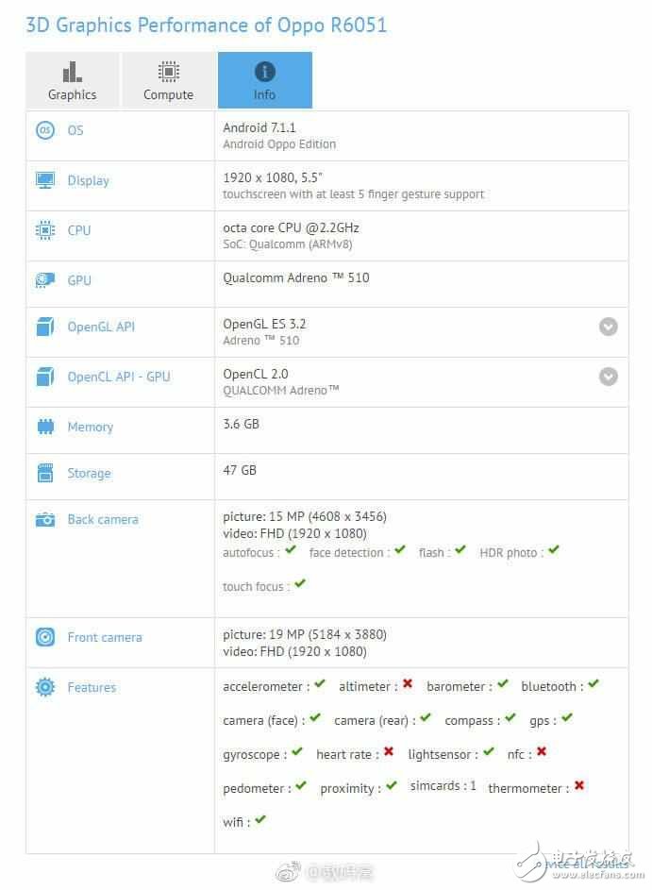Viewport: 652px width, 890px height.
Task: Select the Back camera icon
Action: (x=45, y=518)
